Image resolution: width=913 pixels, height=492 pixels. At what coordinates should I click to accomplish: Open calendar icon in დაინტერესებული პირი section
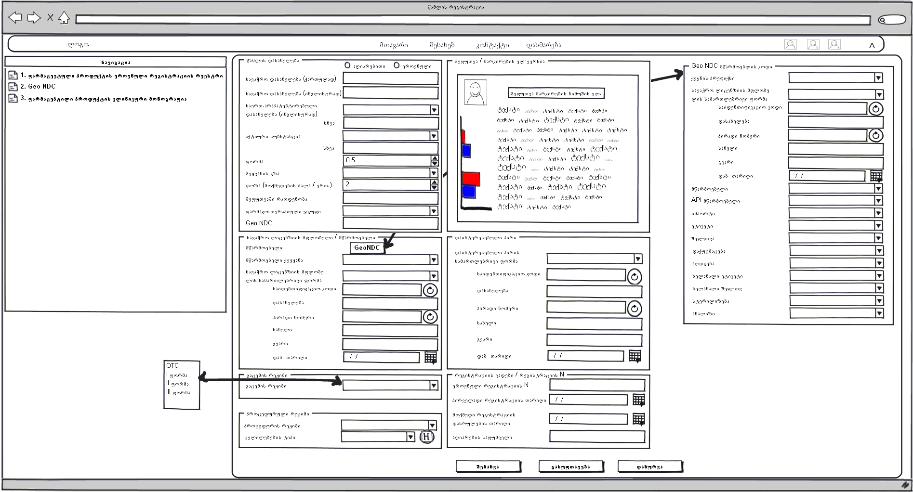click(635, 356)
